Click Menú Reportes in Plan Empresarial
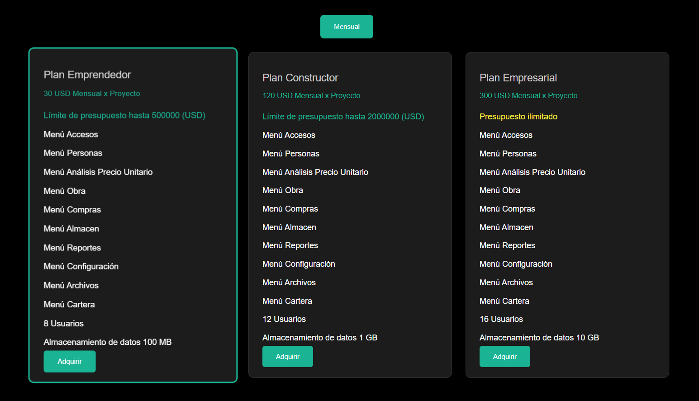The image size is (699, 401). coord(507,245)
